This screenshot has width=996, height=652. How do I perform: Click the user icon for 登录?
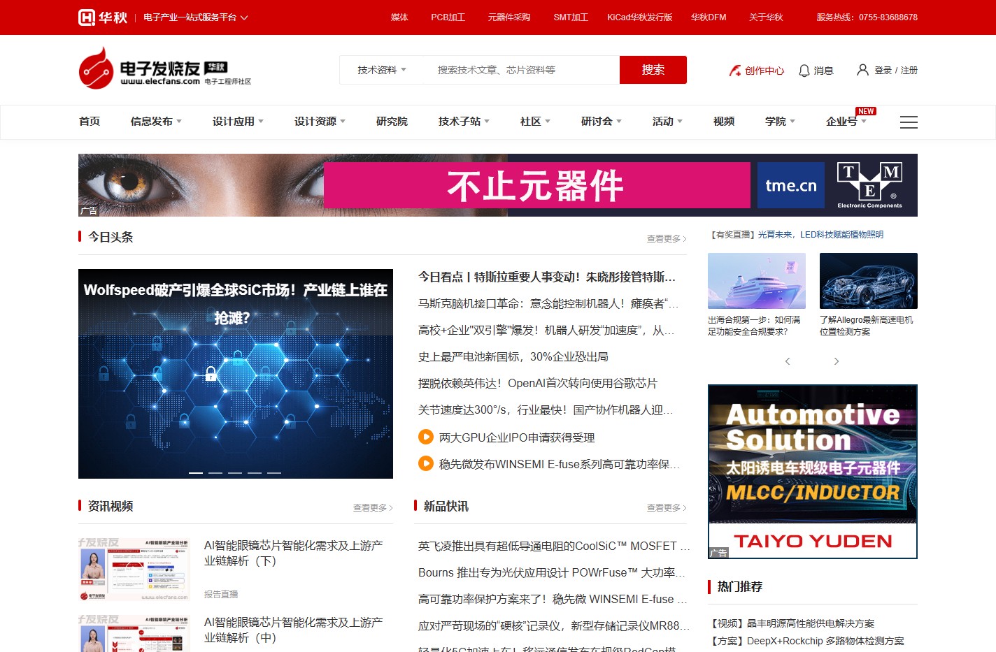pos(863,70)
